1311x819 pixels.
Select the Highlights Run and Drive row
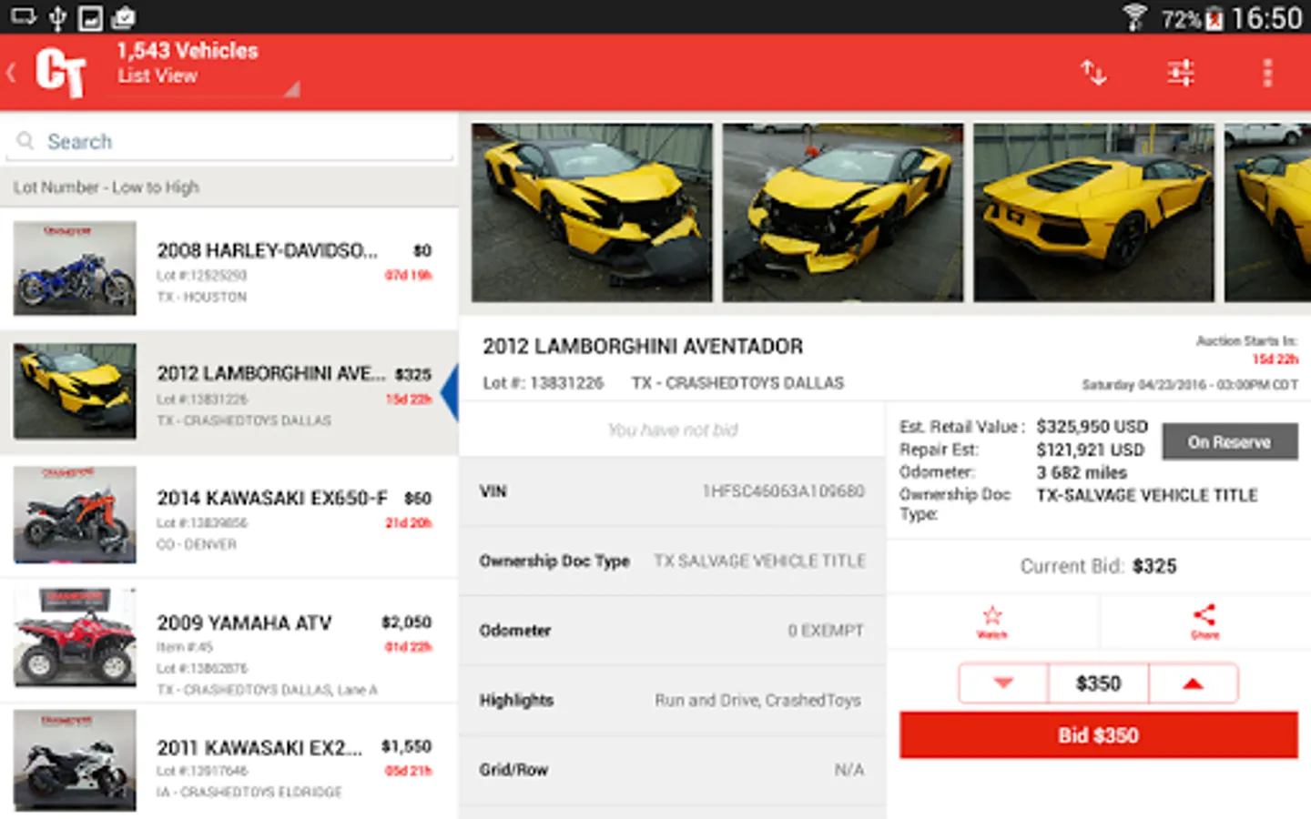tap(673, 701)
